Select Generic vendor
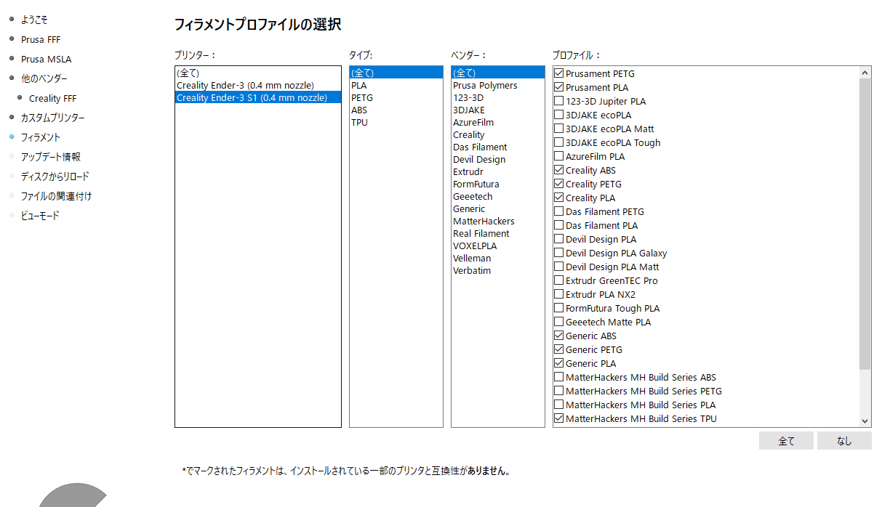The height and width of the screenshot is (507, 882). 498,208
